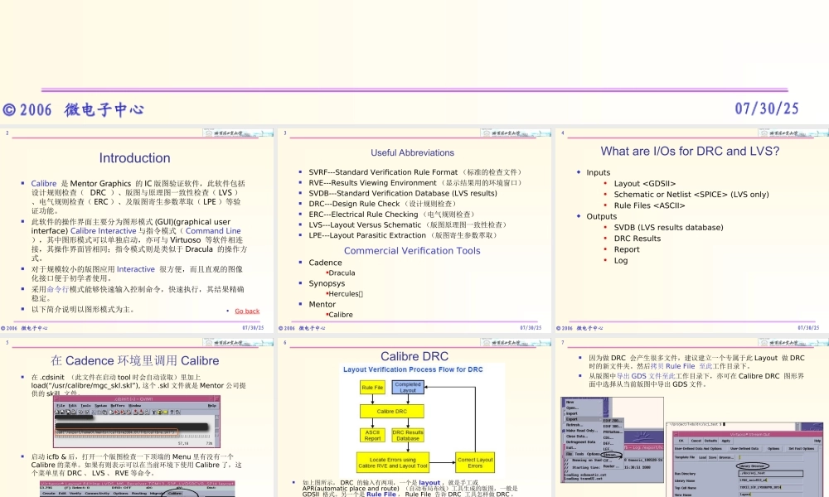Image resolution: width=829 pixels, height=497 pixels.
Task: Click the Log output item
Action: (x=621, y=260)
